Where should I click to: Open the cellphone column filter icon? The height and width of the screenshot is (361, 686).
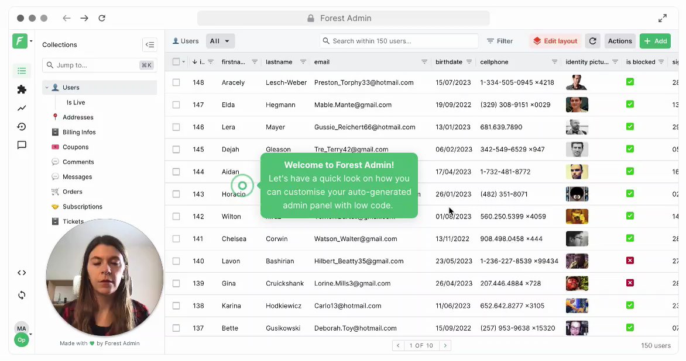click(x=554, y=62)
